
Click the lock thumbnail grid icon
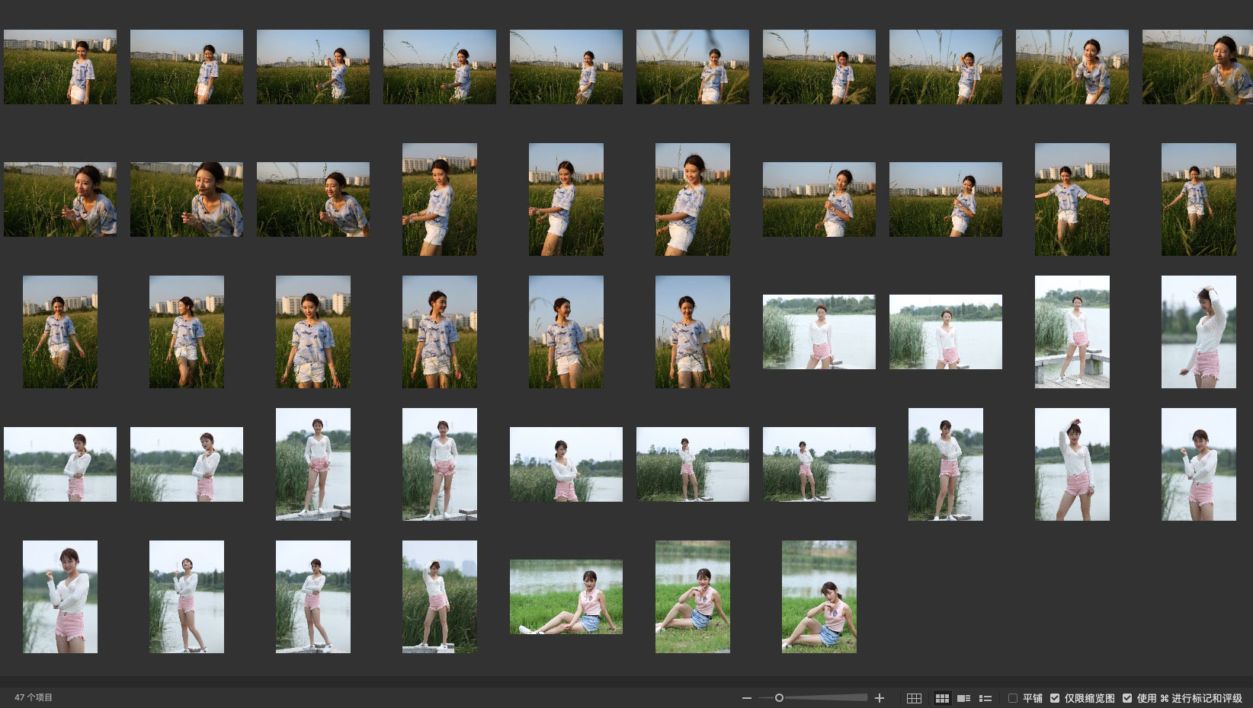(x=914, y=698)
